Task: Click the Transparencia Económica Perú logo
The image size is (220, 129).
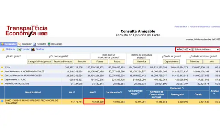Action: 26,31
